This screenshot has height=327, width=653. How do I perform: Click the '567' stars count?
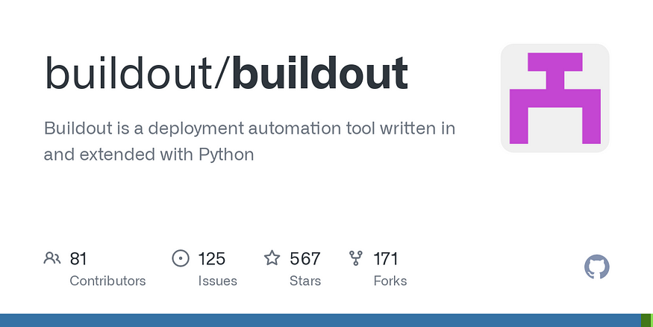click(304, 258)
